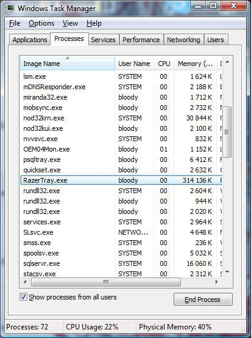Click vertical scrollbar up arrow

coord(227,62)
